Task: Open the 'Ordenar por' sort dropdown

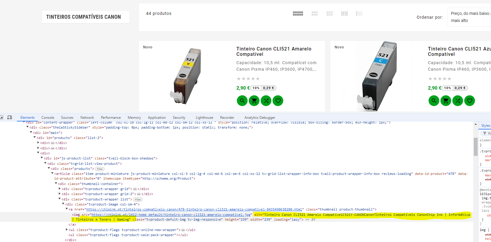Action: pos(470,17)
